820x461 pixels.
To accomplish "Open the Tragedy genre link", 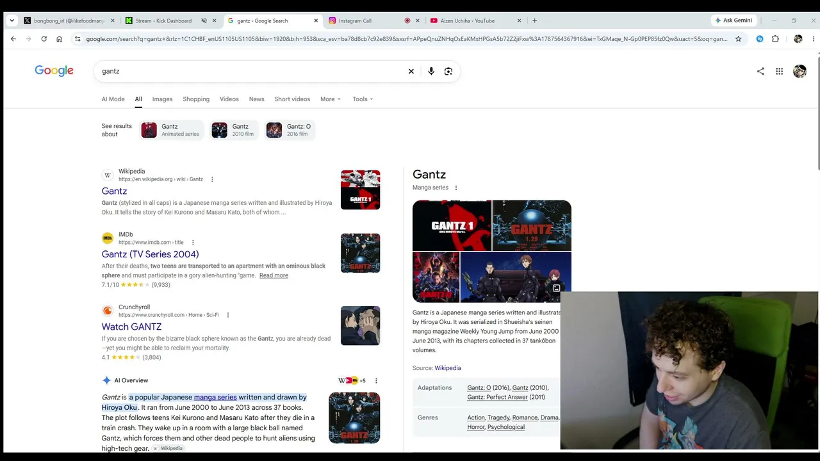I will pyautogui.click(x=498, y=417).
